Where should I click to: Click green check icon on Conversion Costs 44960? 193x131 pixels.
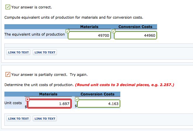click(x=114, y=31)
